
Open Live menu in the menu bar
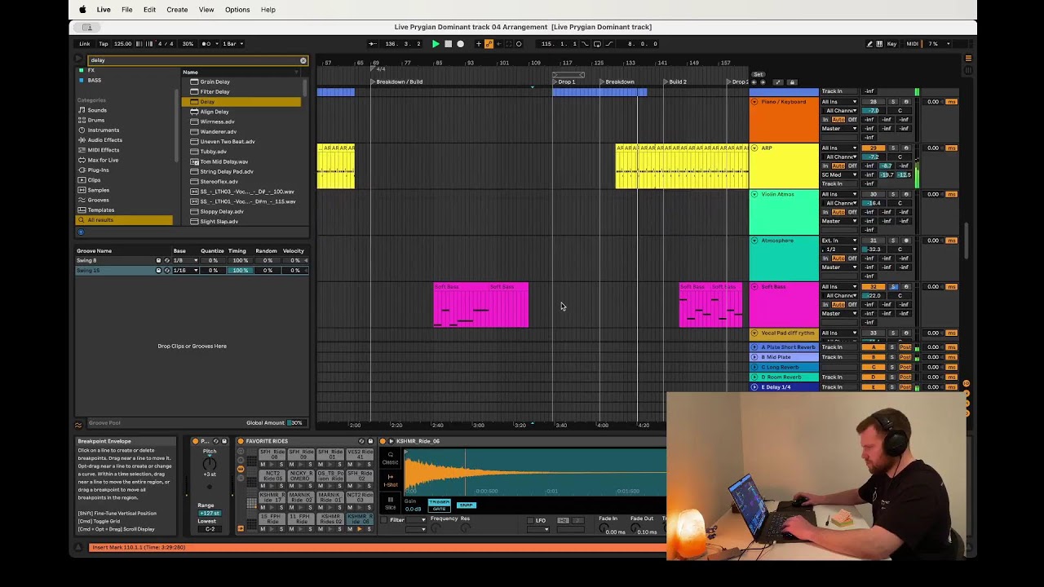click(104, 10)
